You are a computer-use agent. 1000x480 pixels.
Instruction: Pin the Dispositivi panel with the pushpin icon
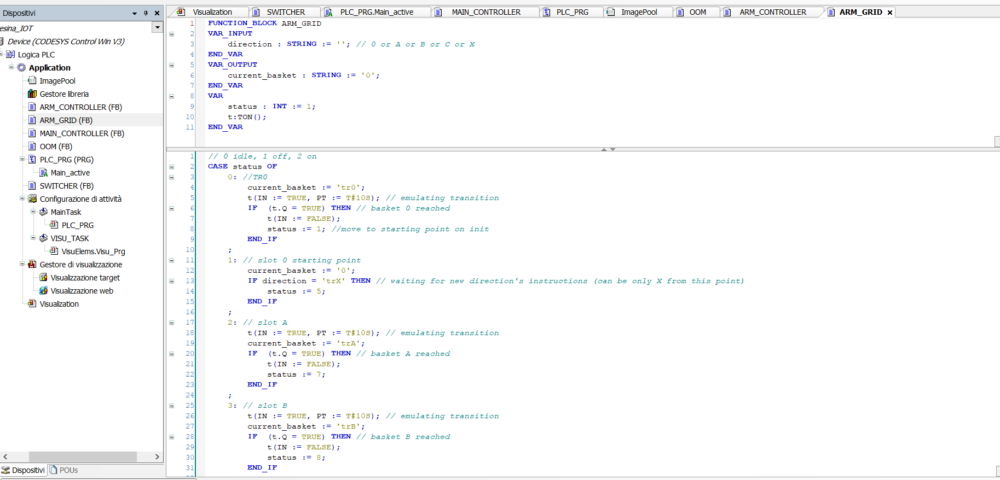146,13
